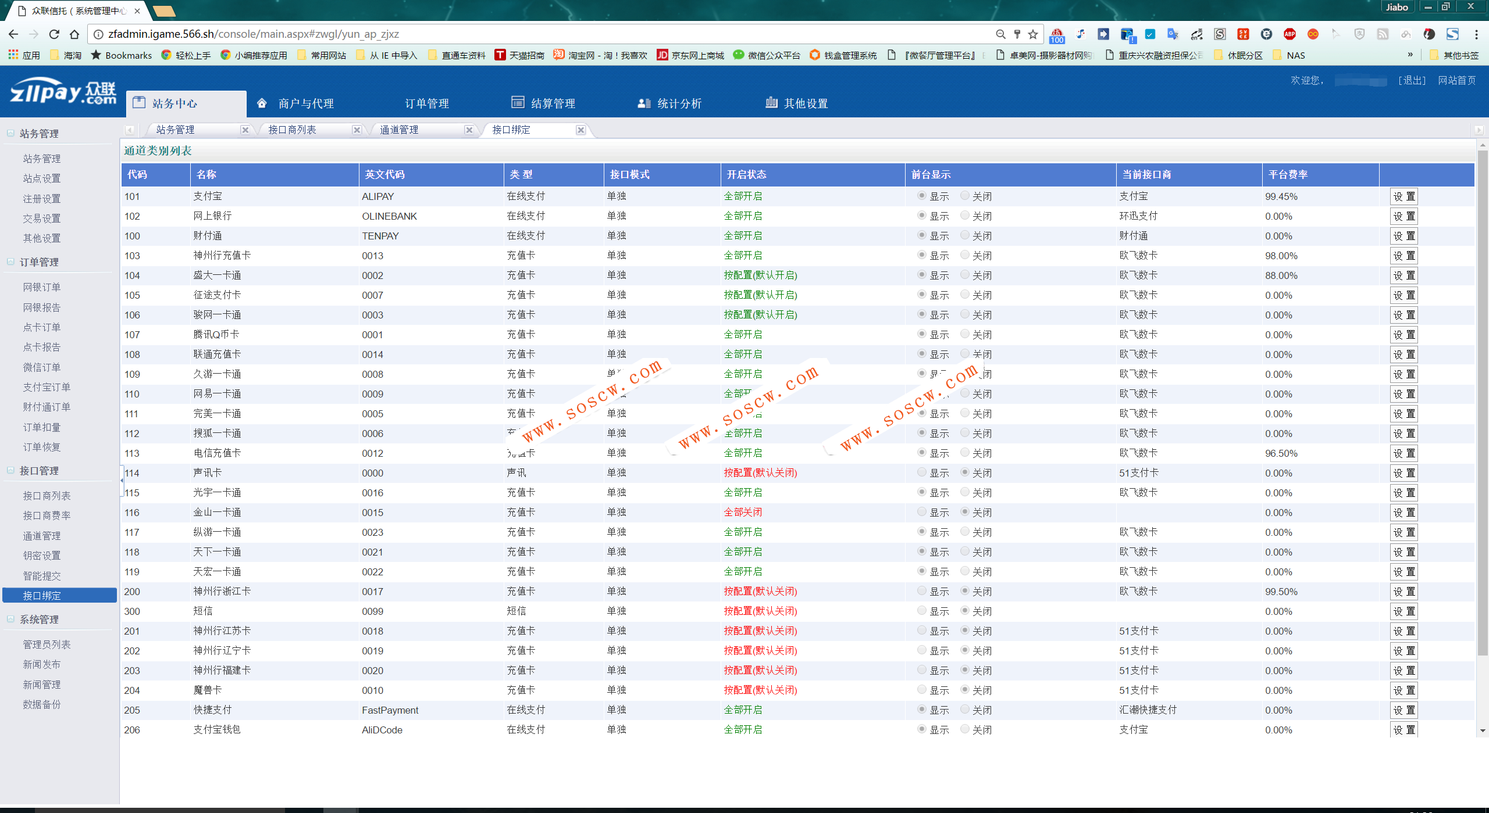Viewport: 1489px width, 813px height.
Task: Open the 休眠分区 bookmarks folder
Action: click(x=1238, y=55)
